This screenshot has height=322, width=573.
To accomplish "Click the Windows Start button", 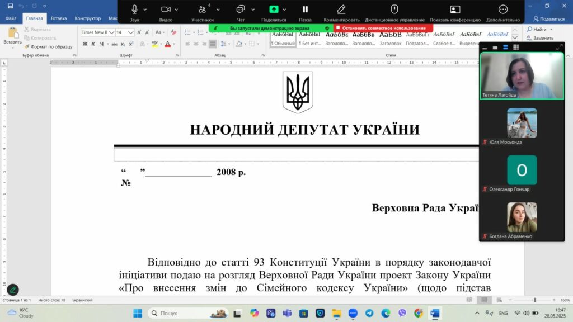I will pos(138,313).
